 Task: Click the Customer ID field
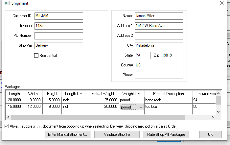point(58,16)
